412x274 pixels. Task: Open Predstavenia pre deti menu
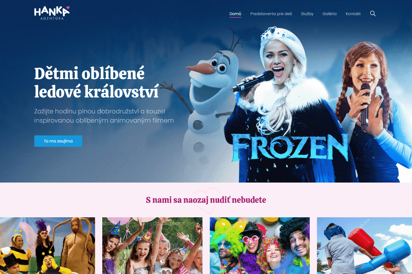(271, 13)
